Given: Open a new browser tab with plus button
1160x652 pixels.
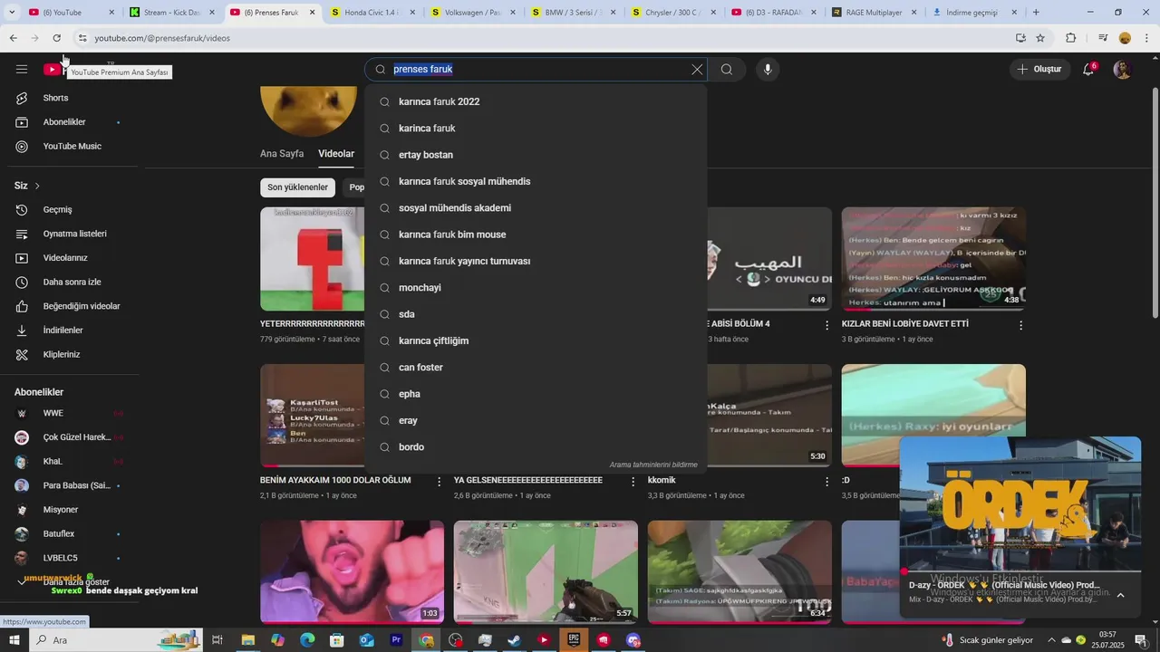Looking at the screenshot, I should (1036, 13).
